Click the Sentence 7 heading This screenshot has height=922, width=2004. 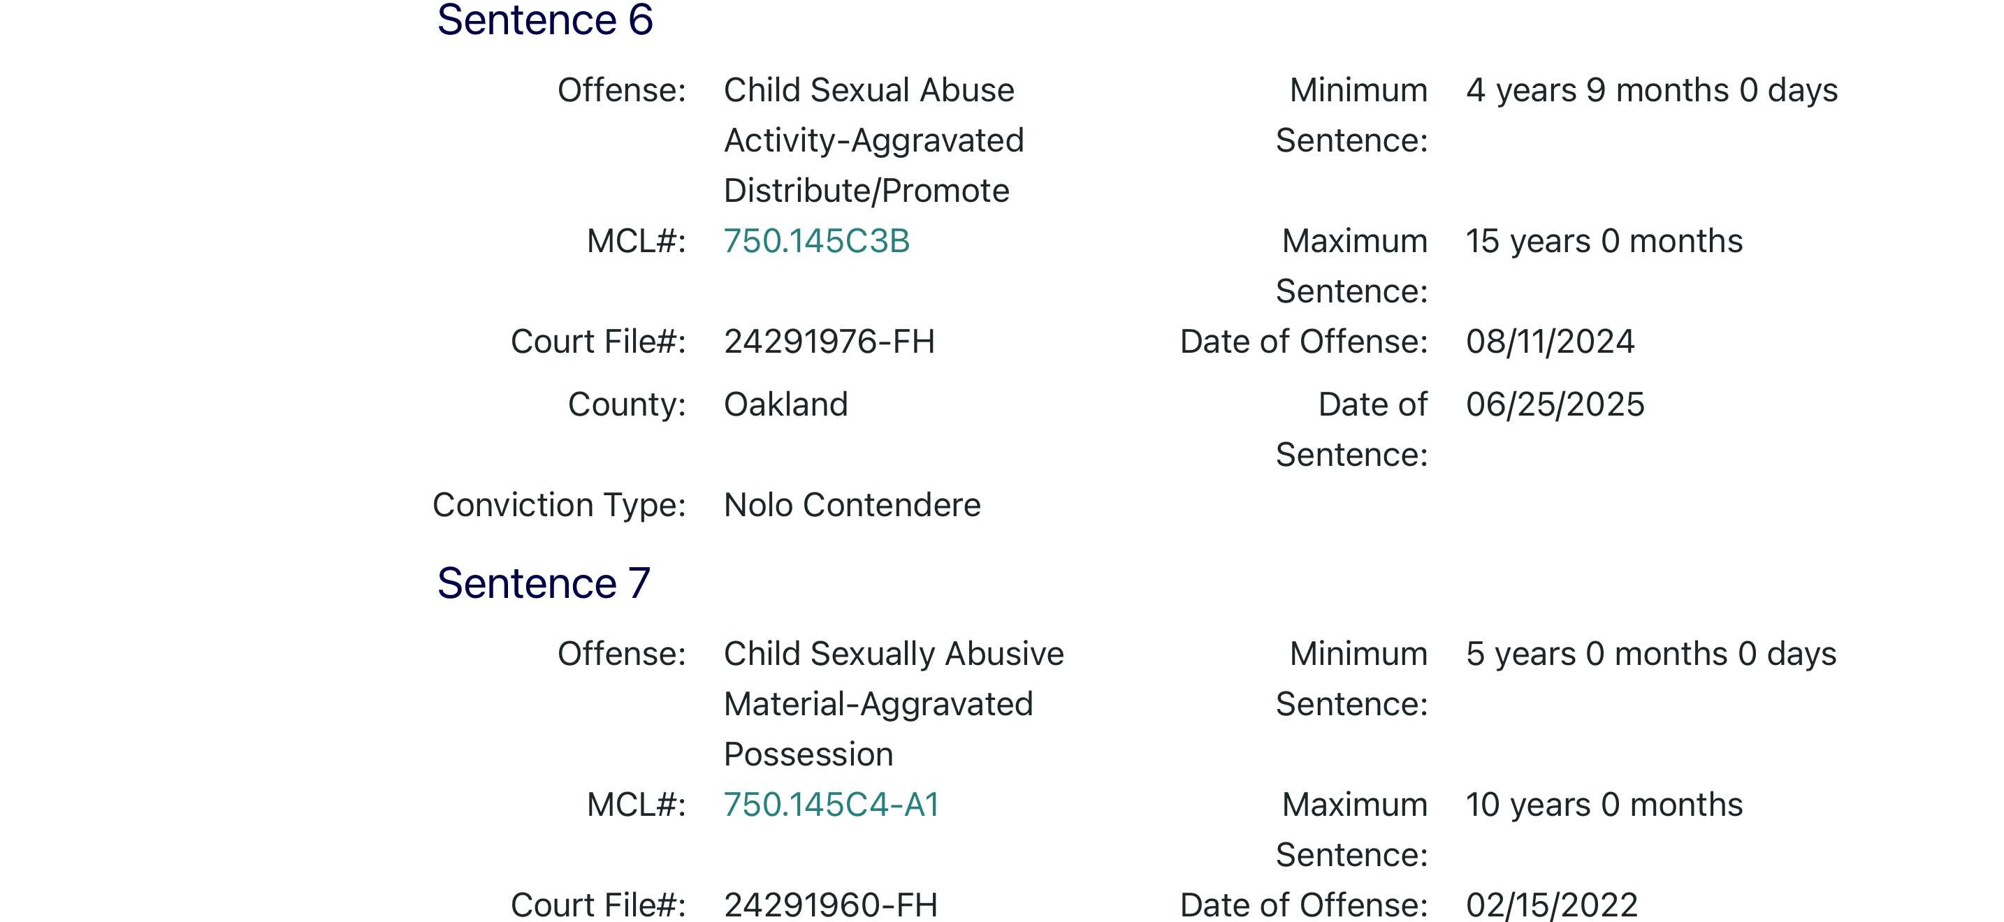coord(543,583)
